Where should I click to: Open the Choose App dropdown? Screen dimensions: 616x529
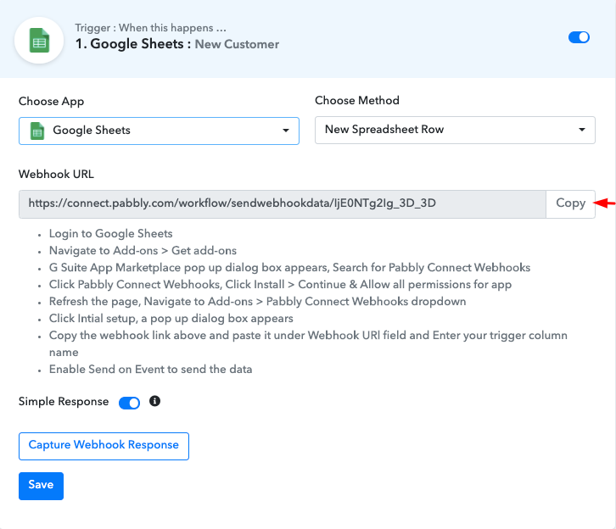point(160,131)
